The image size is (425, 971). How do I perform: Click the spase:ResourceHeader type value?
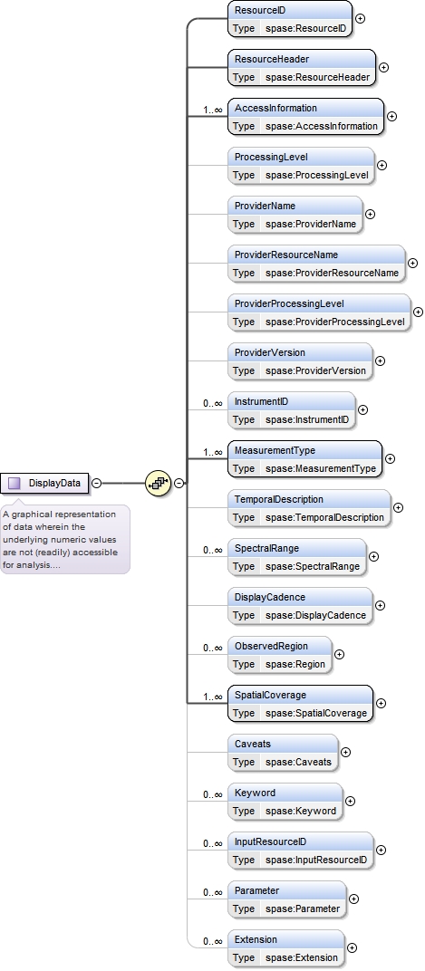(x=318, y=77)
